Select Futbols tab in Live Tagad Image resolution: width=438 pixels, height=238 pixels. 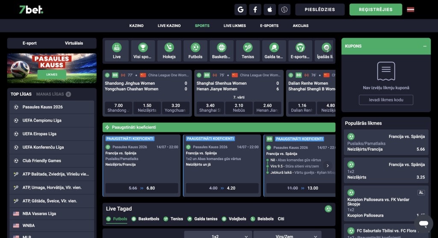(x=117, y=219)
